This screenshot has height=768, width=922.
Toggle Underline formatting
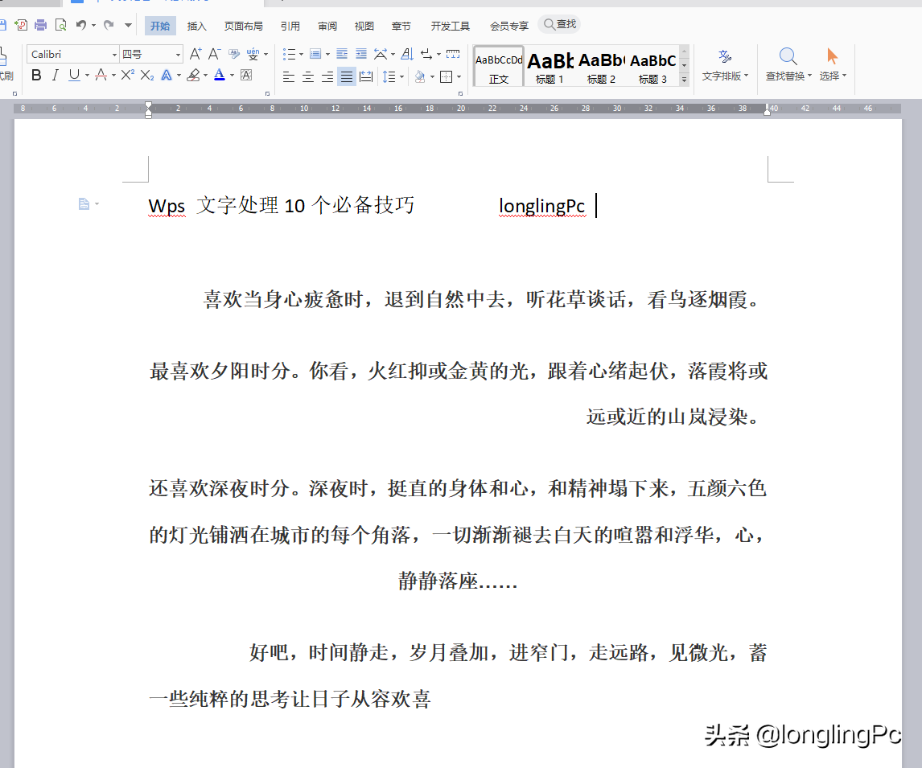(74, 76)
